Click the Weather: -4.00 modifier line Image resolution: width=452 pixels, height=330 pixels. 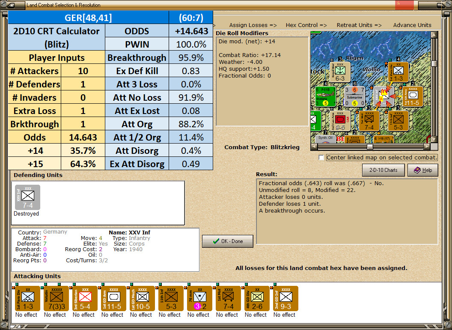[241, 62]
